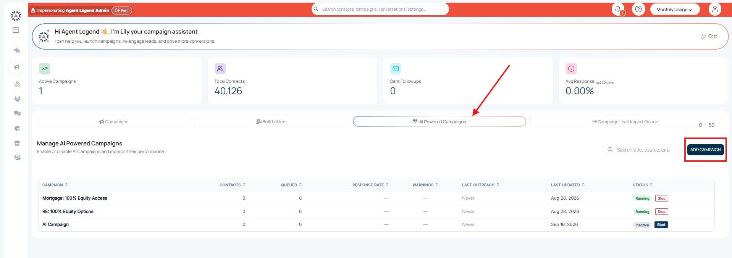Open the notifications bell icon

tap(618, 9)
